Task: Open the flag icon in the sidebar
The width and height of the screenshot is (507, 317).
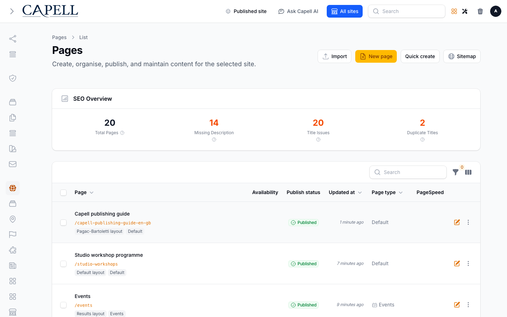Action: tap(13, 235)
